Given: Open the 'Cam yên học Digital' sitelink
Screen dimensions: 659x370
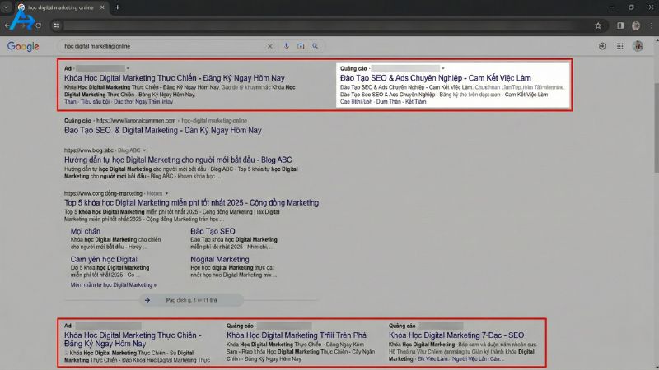Looking at the screenshot, I should [104, 259].
